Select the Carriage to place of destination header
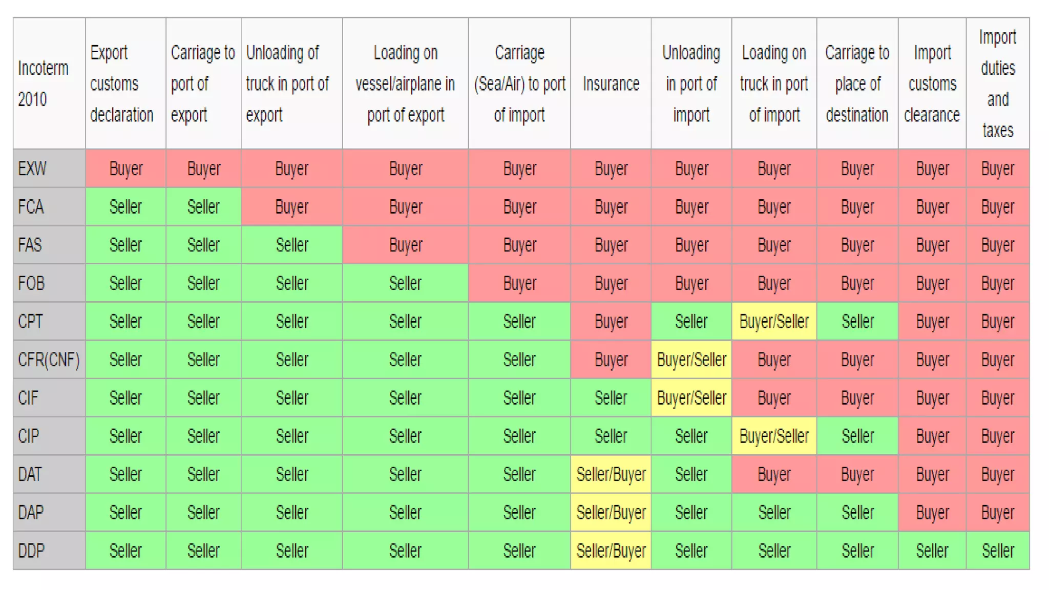This screenshot has height=590, width=1049. (857, 83)
